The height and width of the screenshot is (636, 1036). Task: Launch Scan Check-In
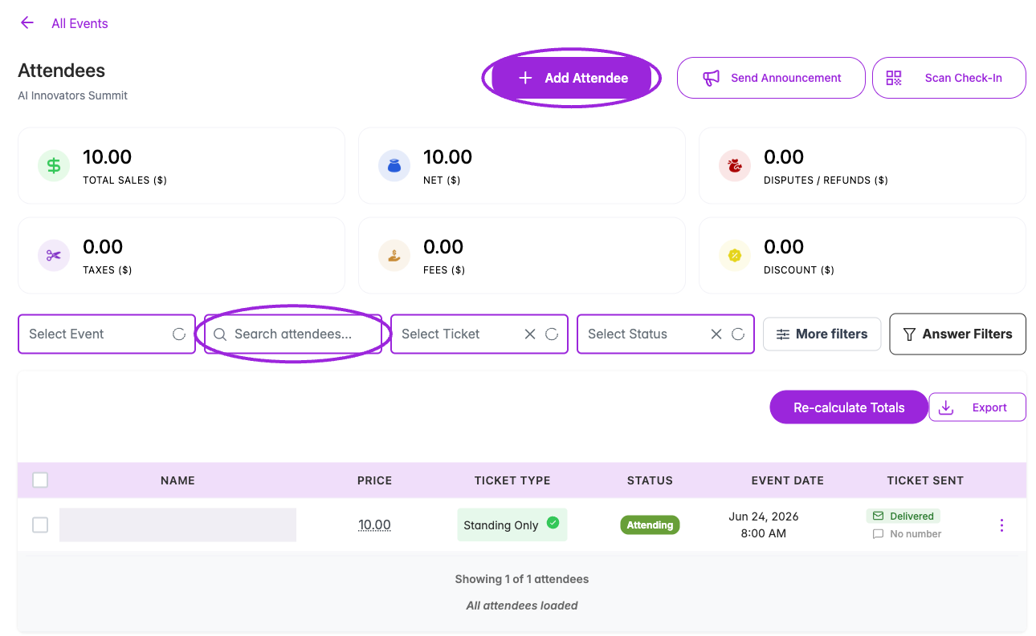(x=949, y=78)
